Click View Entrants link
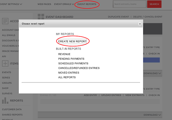 click(135, 95)
